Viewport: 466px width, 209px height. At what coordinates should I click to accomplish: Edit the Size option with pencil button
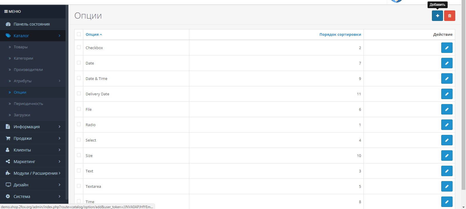(446, 156)
